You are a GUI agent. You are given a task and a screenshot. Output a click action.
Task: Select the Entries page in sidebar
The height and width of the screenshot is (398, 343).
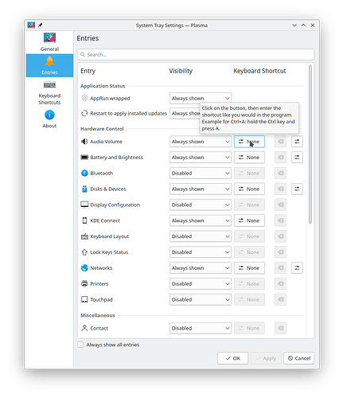49,65
